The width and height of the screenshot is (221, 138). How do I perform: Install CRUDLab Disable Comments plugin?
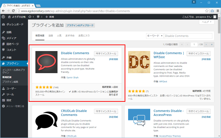coord(106,111)
